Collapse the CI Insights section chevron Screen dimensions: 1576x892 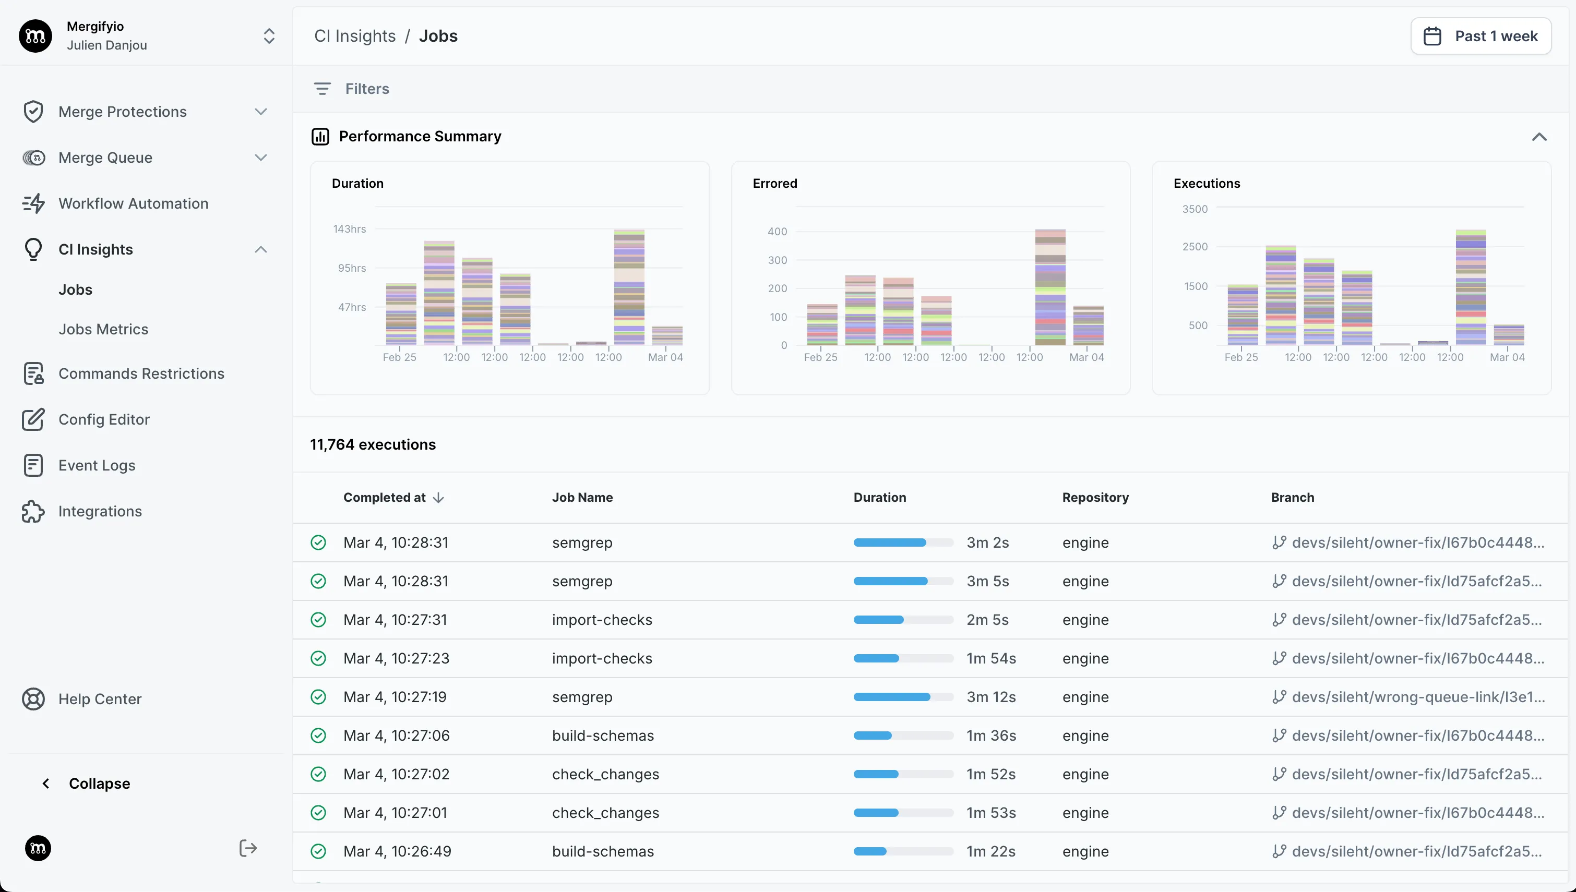coord(261,249)
